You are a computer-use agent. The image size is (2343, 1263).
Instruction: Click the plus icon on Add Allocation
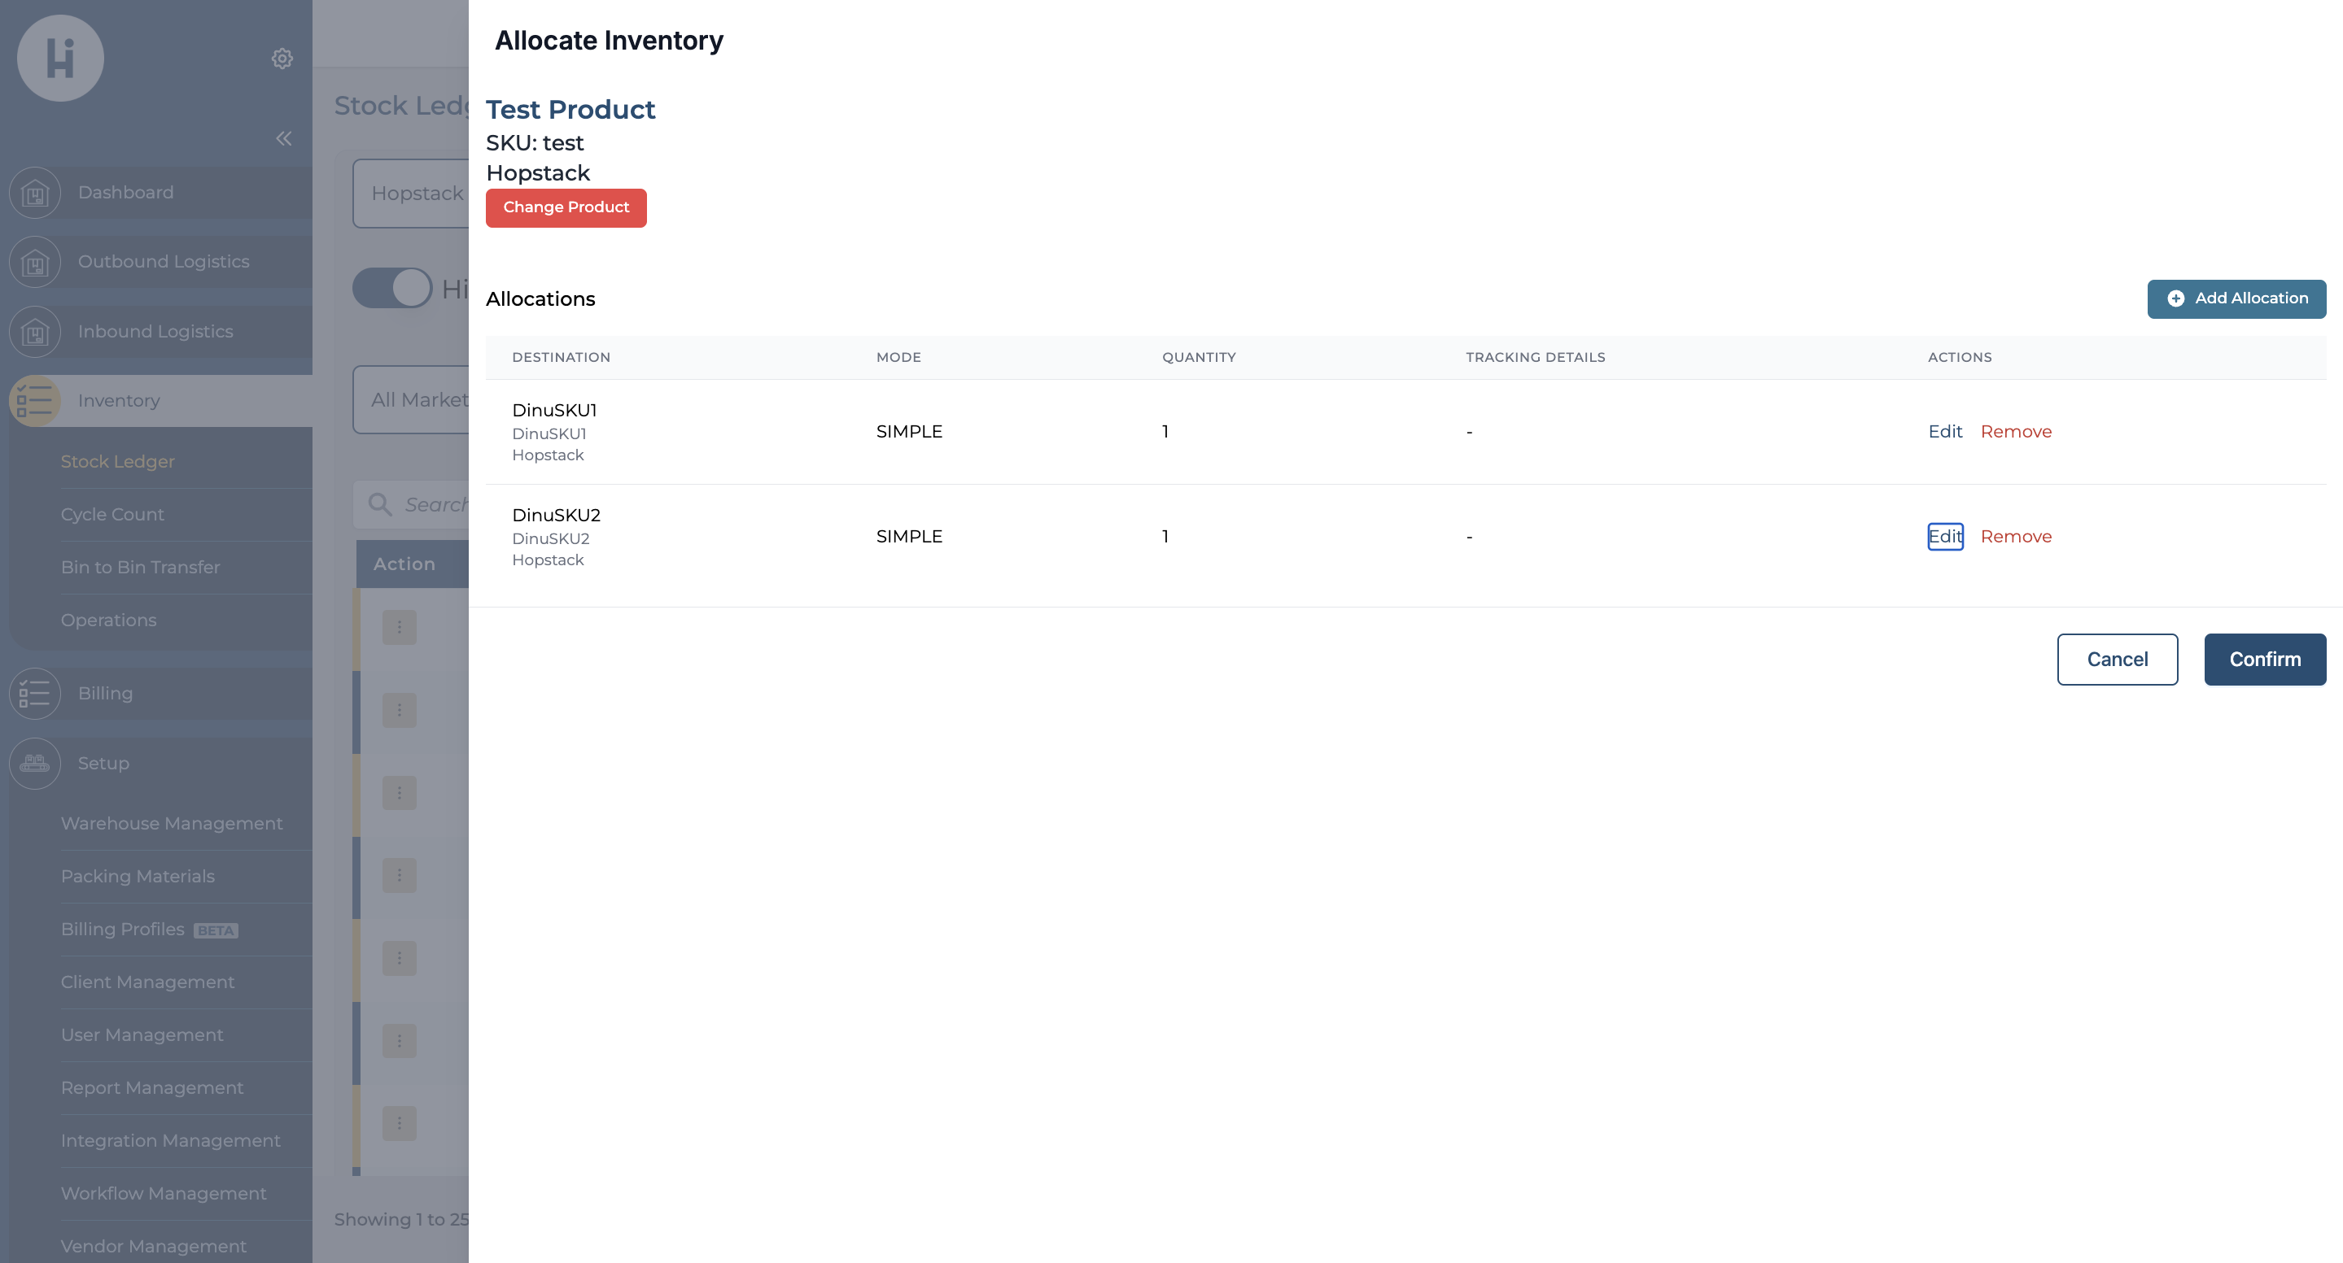pos(2175,299)
